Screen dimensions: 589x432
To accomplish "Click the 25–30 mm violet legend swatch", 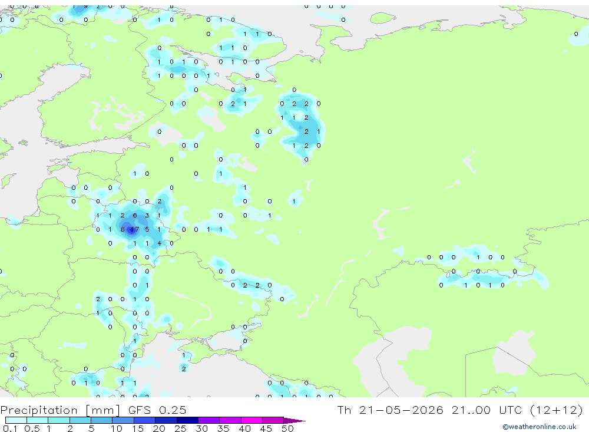I will [187, 420].
